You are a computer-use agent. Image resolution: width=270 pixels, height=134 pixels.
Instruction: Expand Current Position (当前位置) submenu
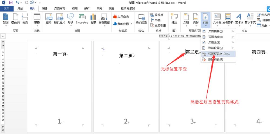(x=218, y=48)
